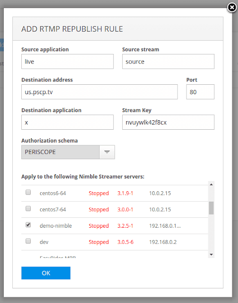Click the ADD RTMP REPUBLISH RULE title

72,29
